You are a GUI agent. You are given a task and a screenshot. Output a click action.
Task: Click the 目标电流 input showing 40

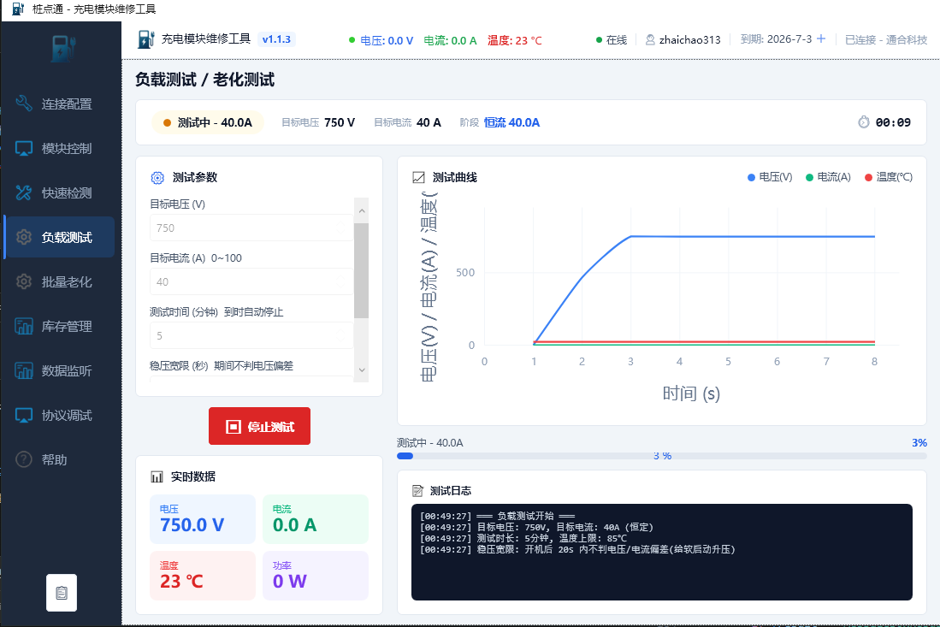pyautogui.click(x=251, y=281)
